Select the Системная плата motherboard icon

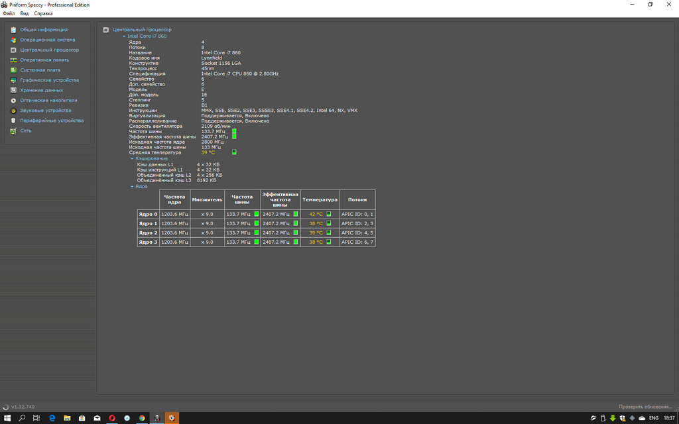[13, 70]
